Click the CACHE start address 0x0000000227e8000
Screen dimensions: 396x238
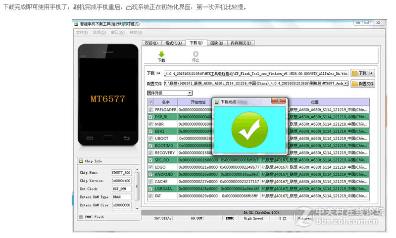click(198, 182)
